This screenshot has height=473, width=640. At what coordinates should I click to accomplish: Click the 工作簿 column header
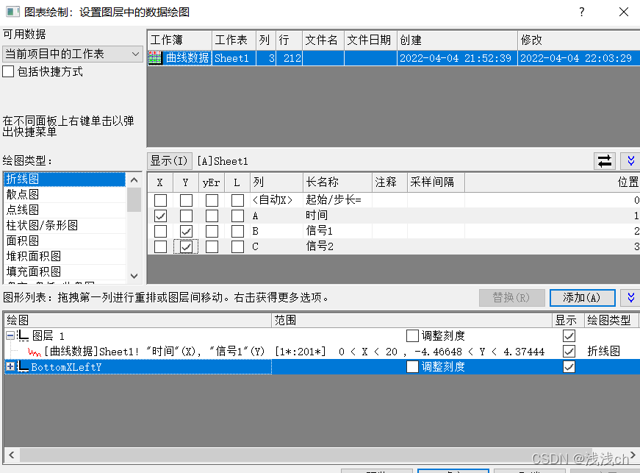point(179,40)
